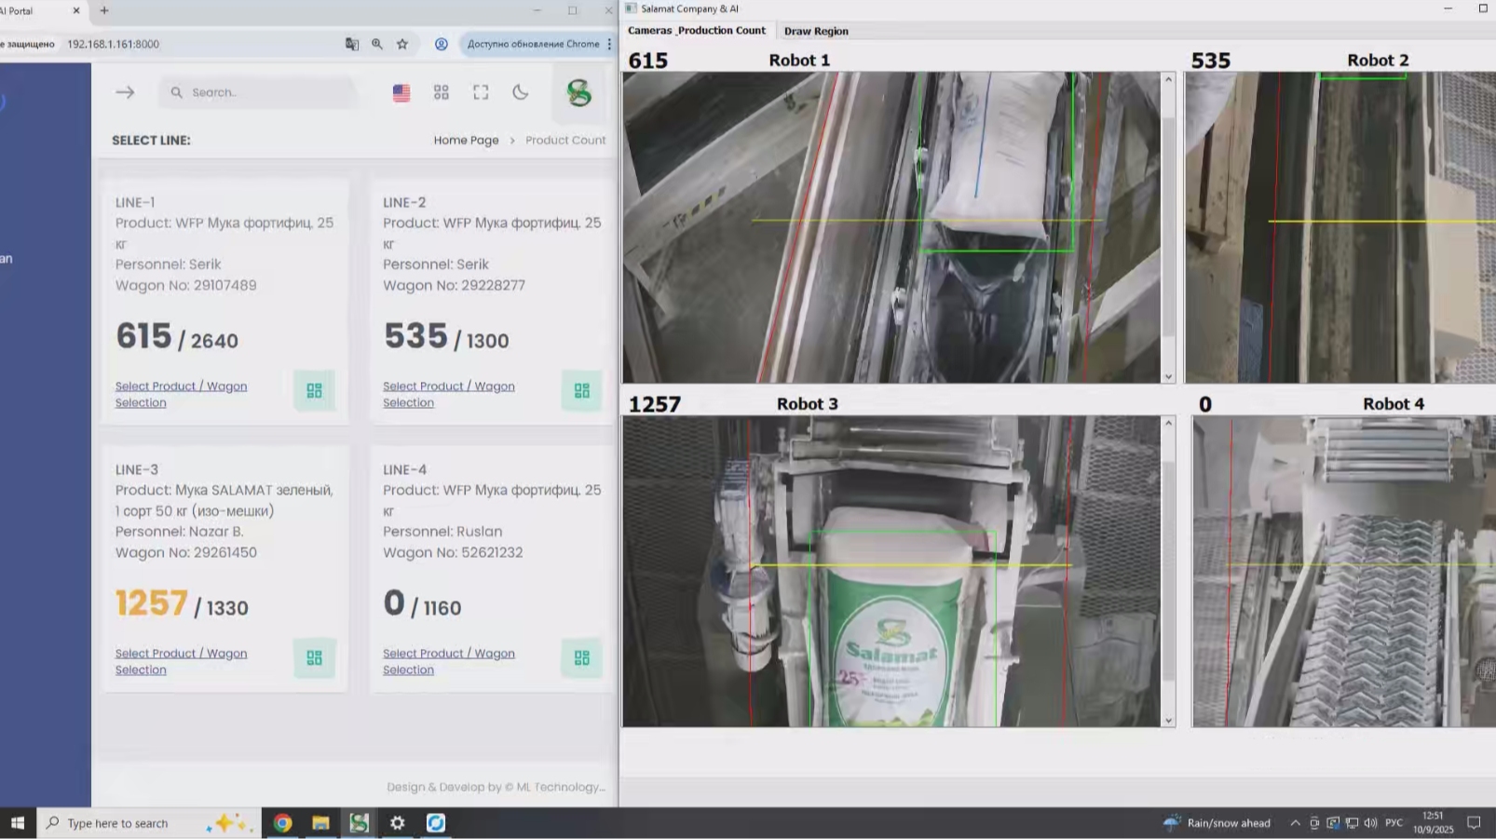This screenshot has height=839, width=1496.
Task: Show hidden system tray icons chevron
Action: (1295, 823)
